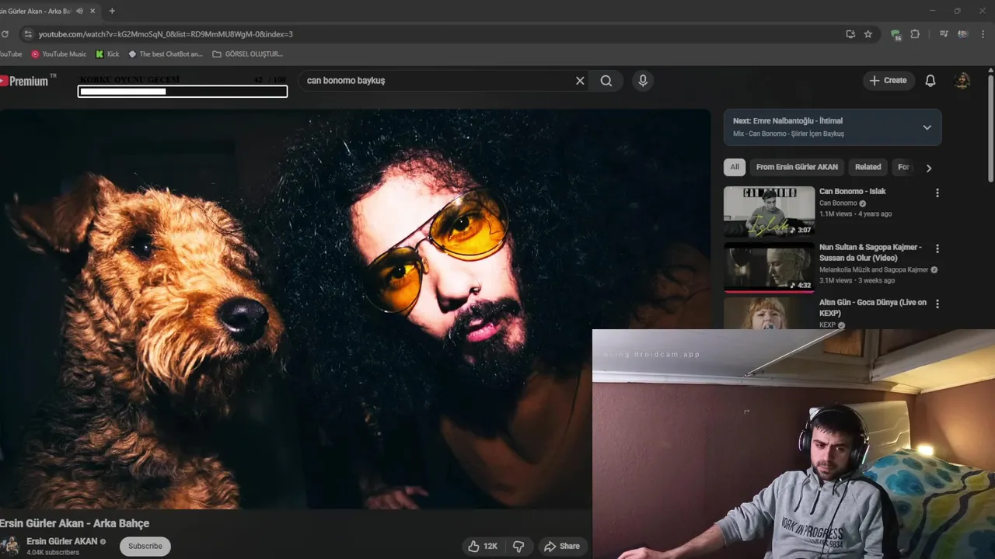Open options for Nun Sultan & Sagopa Kajmer video
995x559 pixels.
point(937,248)
